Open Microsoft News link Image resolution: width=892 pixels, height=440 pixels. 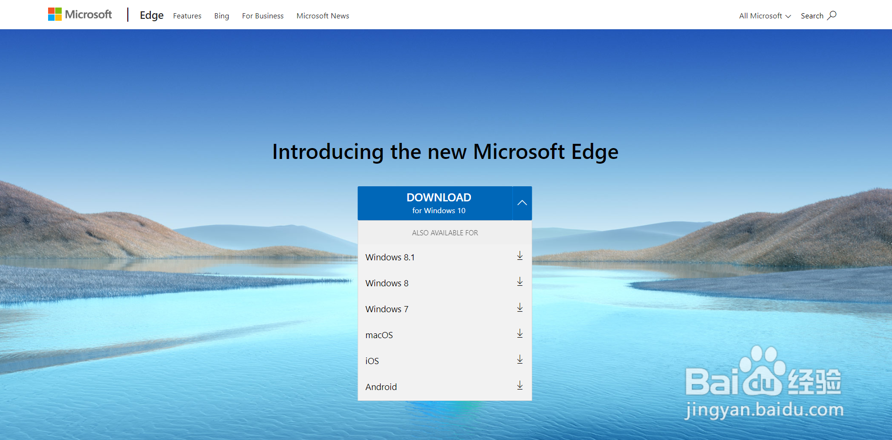click(323, 16)
